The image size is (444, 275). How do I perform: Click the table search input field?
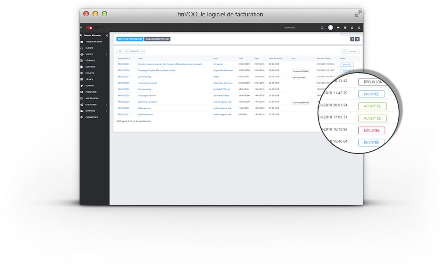[353, 51]
